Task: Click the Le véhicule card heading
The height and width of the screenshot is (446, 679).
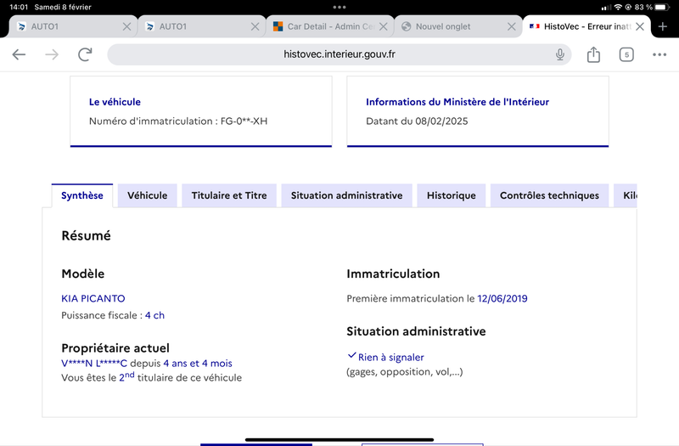Action: pos(115,102)
